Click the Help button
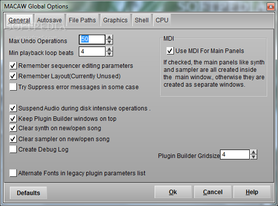278x206 pixels. point(252,192)
